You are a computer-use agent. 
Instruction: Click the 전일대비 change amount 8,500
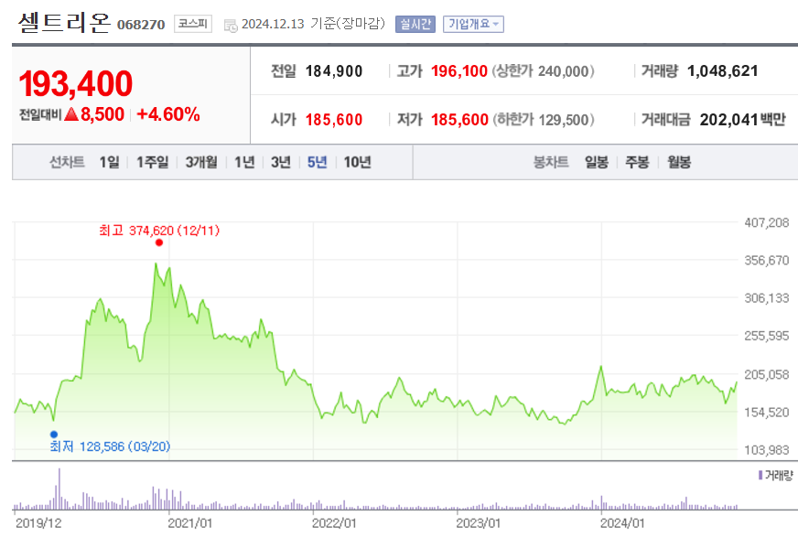tap(102, 114)
